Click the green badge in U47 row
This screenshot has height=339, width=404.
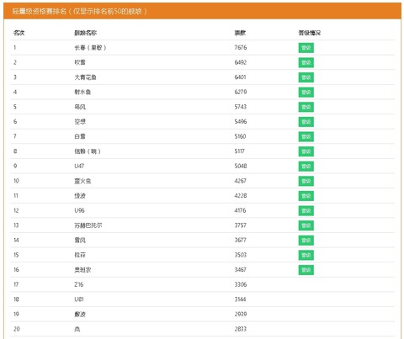(306, 167)
